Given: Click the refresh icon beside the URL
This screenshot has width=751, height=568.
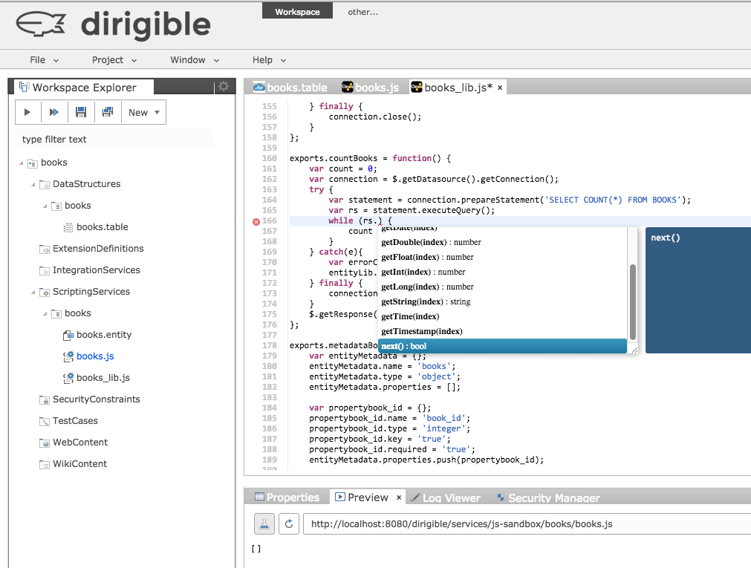Looking at the screenshot, I should (289, 524).
